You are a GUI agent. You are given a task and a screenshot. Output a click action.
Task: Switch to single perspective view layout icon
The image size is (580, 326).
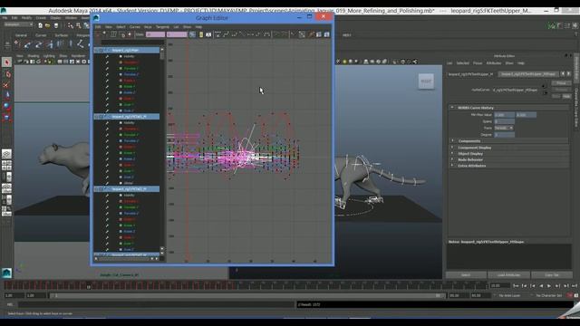tap(6, 154)
